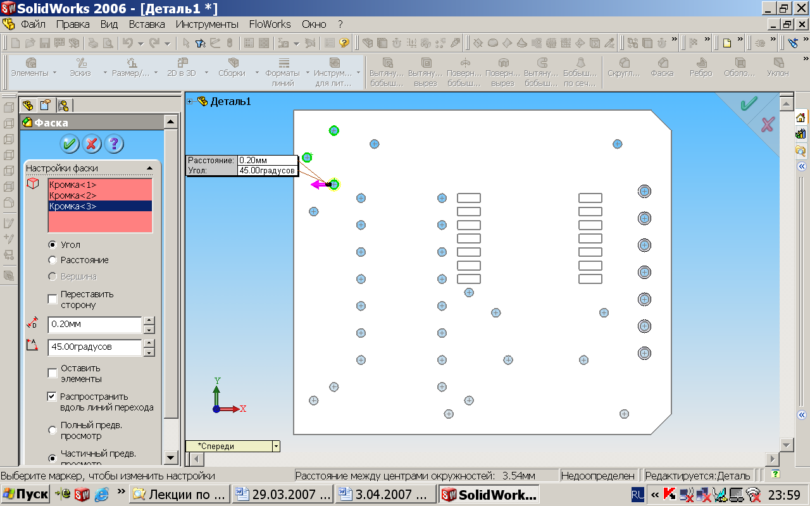This screenshot has width=810, height=506.
Task: Increase the chamfer distance with up spinner
Action: tap(149, 321)
